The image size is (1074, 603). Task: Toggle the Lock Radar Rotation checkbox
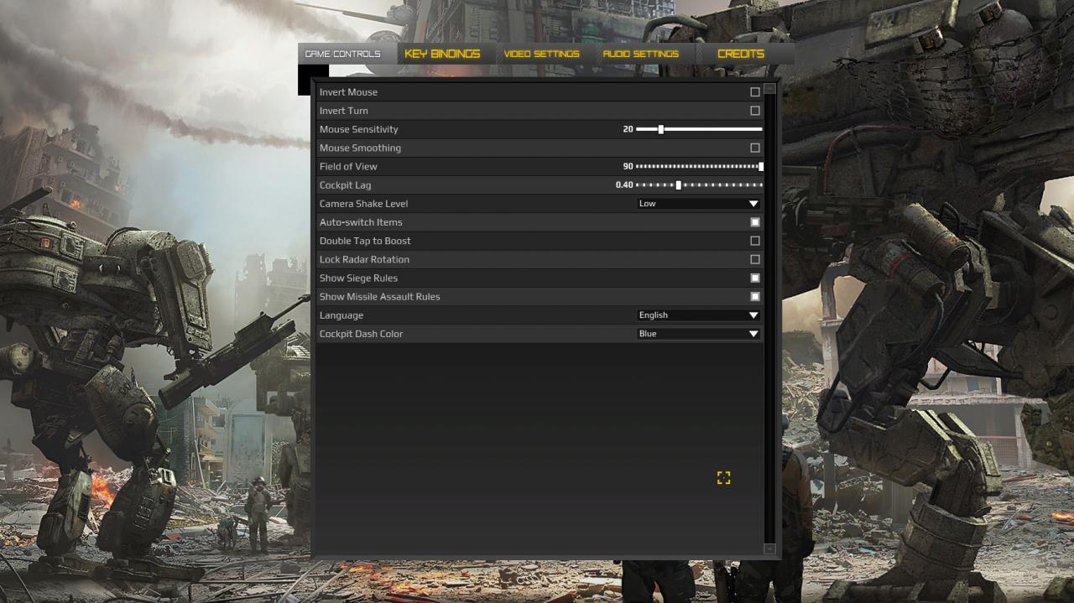tap(755, 259)
